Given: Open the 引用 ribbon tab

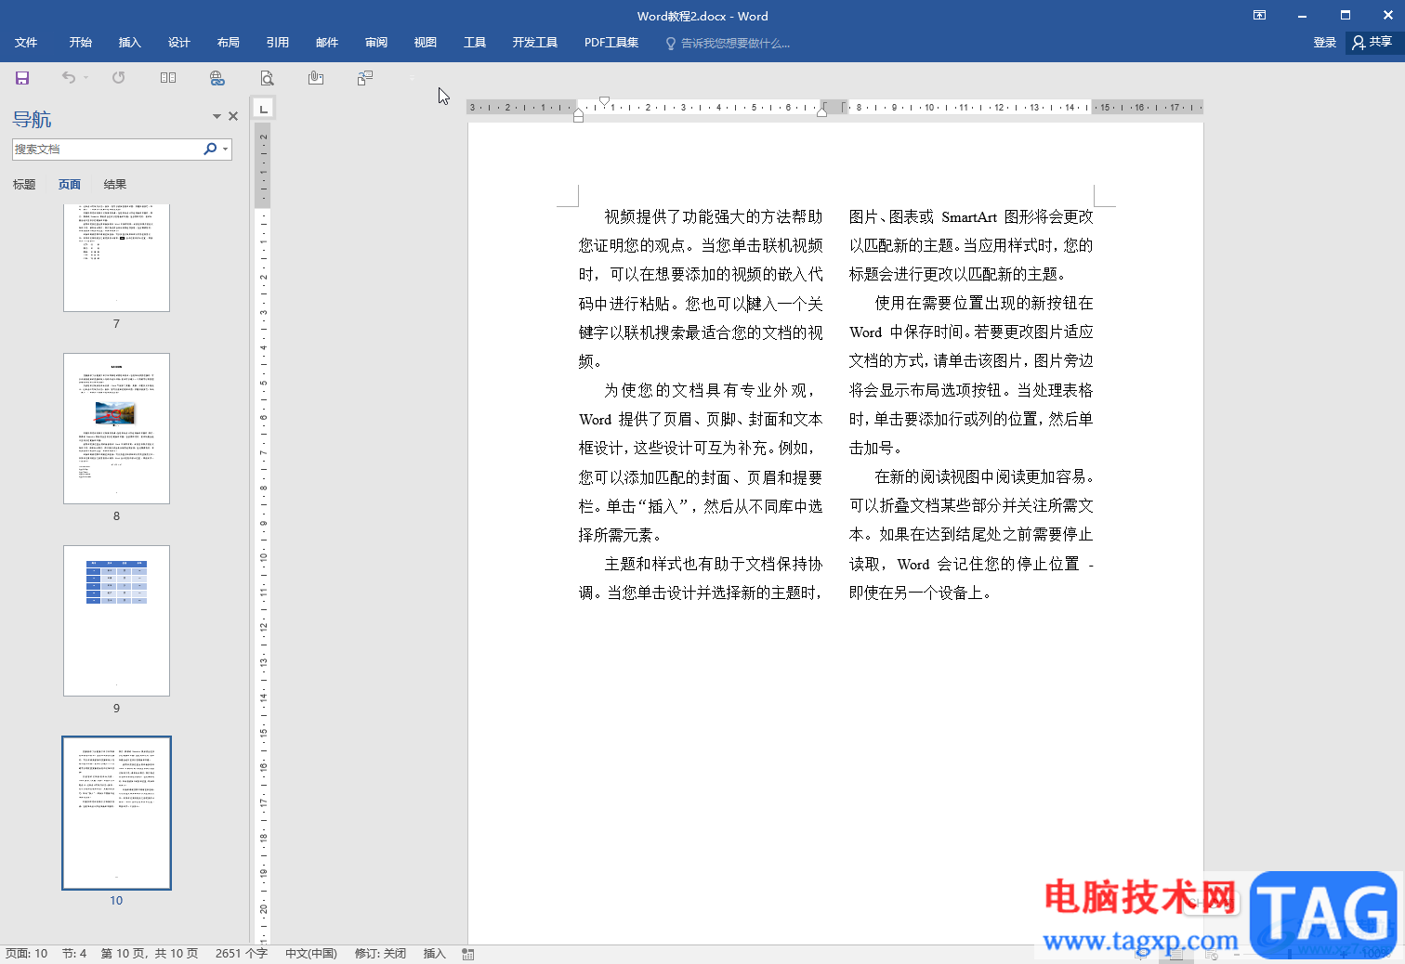Looking at the screenshot, I should tap(278, 43).
